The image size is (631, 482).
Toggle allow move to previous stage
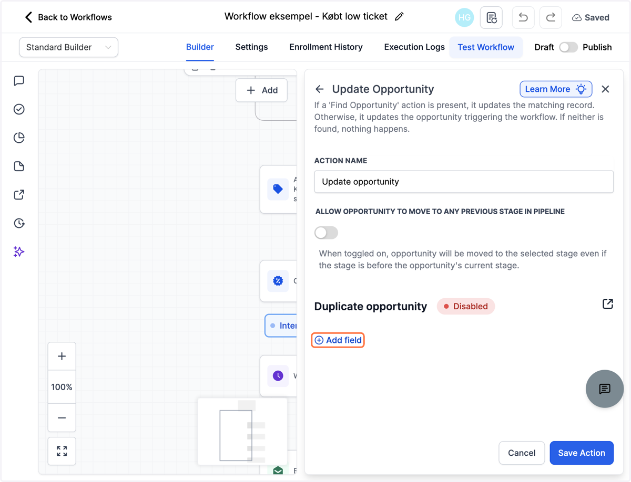(x=326, y=233)
